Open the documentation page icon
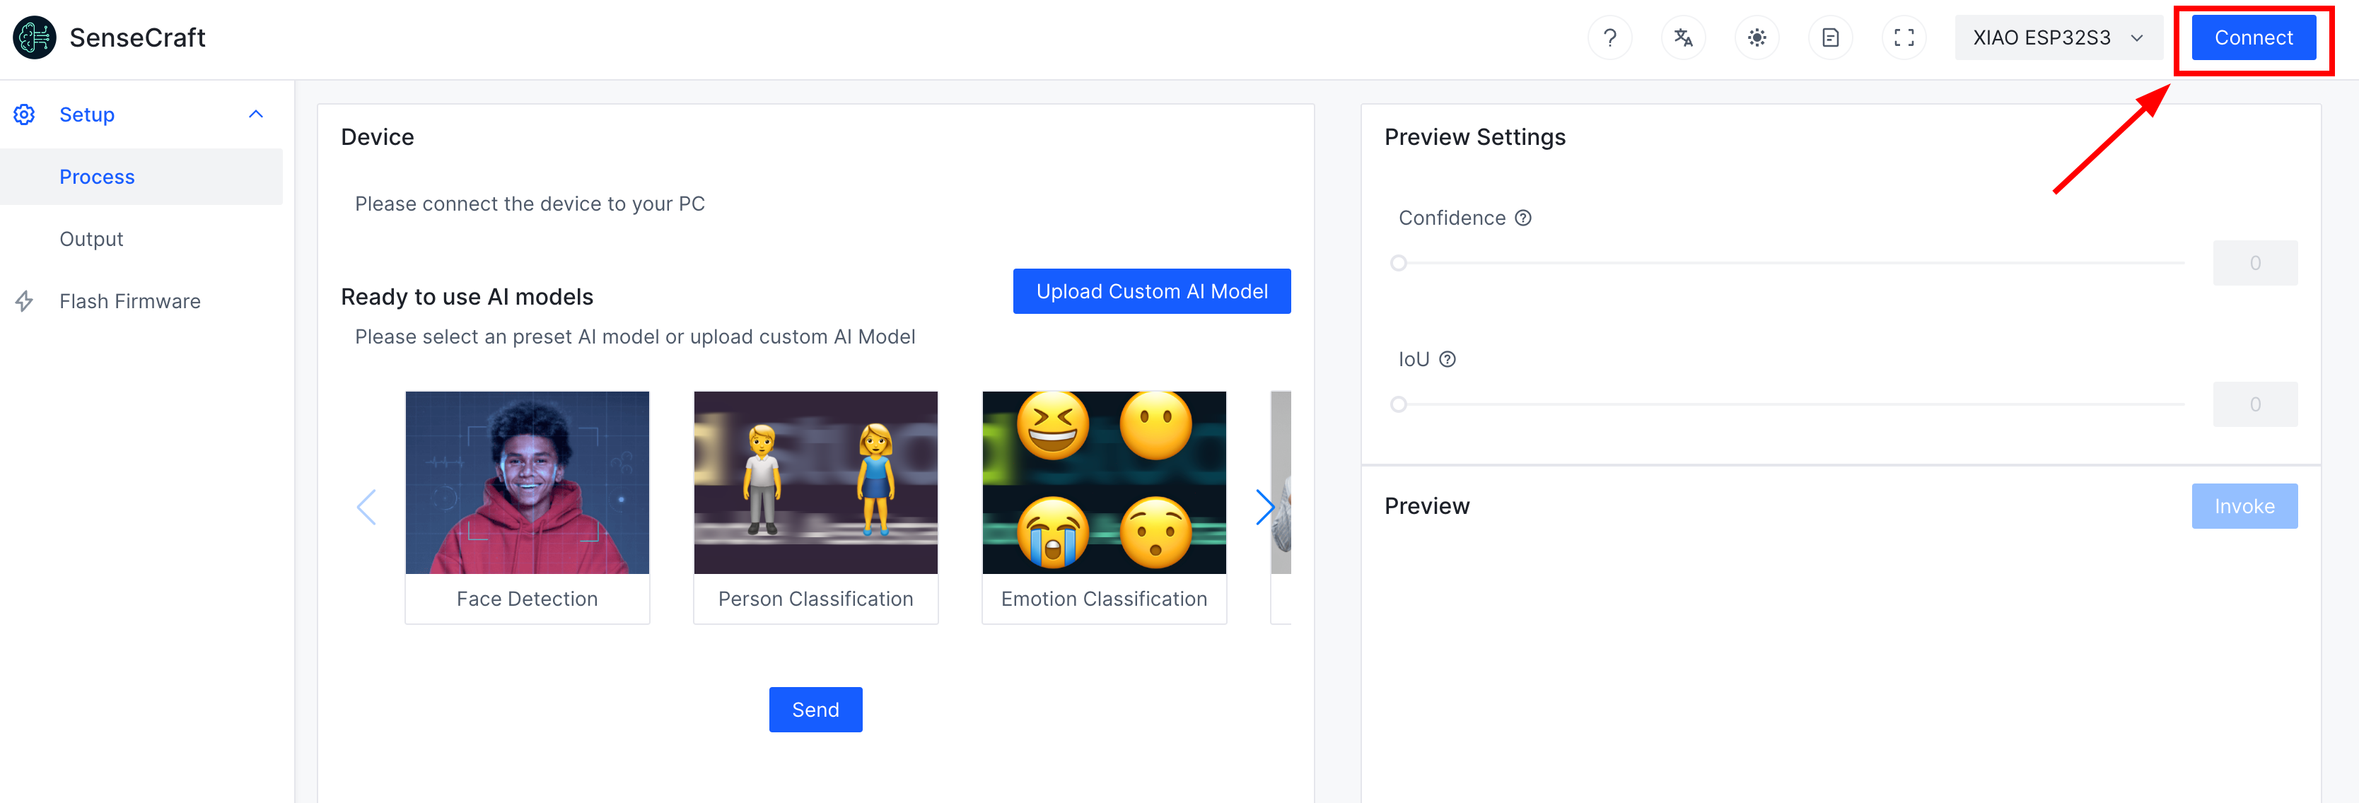 [1829, 37]
